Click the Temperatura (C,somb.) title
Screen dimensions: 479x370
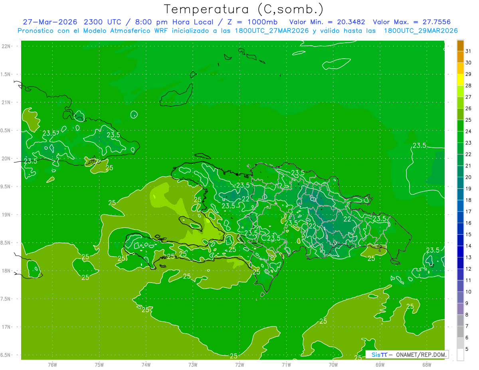click(243, 9)
